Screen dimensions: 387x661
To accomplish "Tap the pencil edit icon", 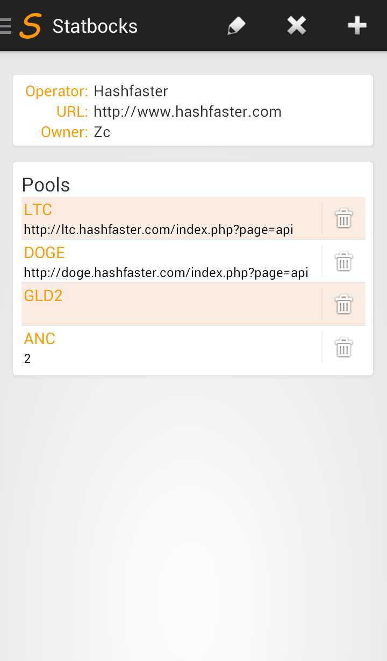I will point(236,26).
